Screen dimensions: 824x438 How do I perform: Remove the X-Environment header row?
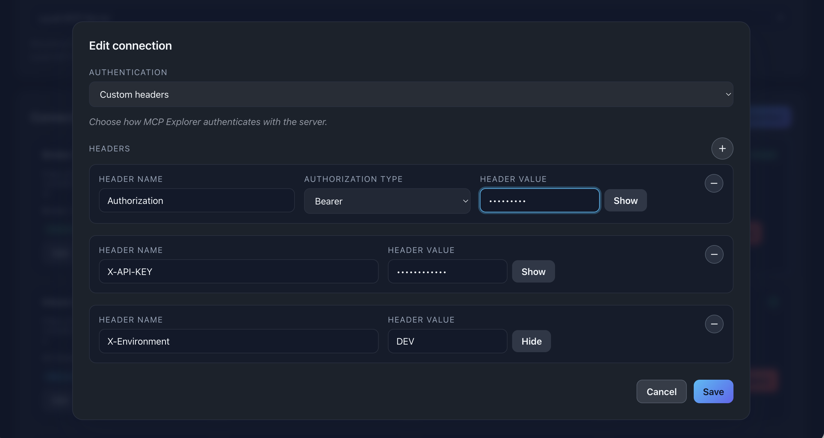coord(714,324)
